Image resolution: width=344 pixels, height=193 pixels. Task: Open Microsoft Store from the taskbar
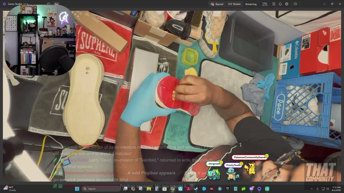[164, 189]
